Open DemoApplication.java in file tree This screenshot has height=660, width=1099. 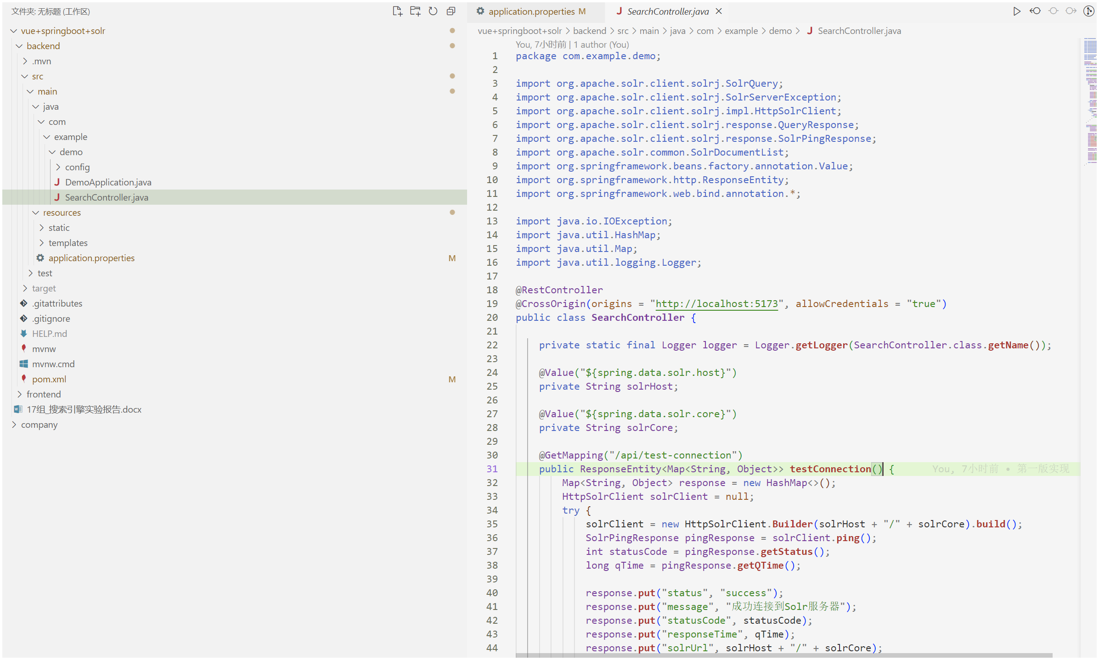[108, 182]
